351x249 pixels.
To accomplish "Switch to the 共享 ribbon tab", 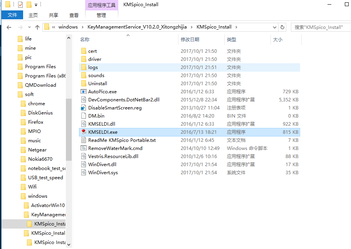I will pyautogui.click(x=54, y=15).
